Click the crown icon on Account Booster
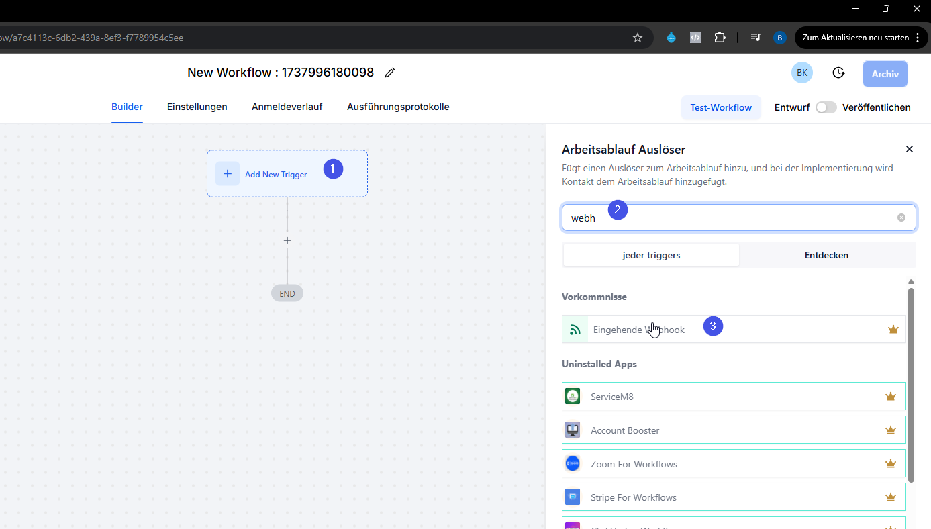This screenshot has height=529, width=931. 891,430
